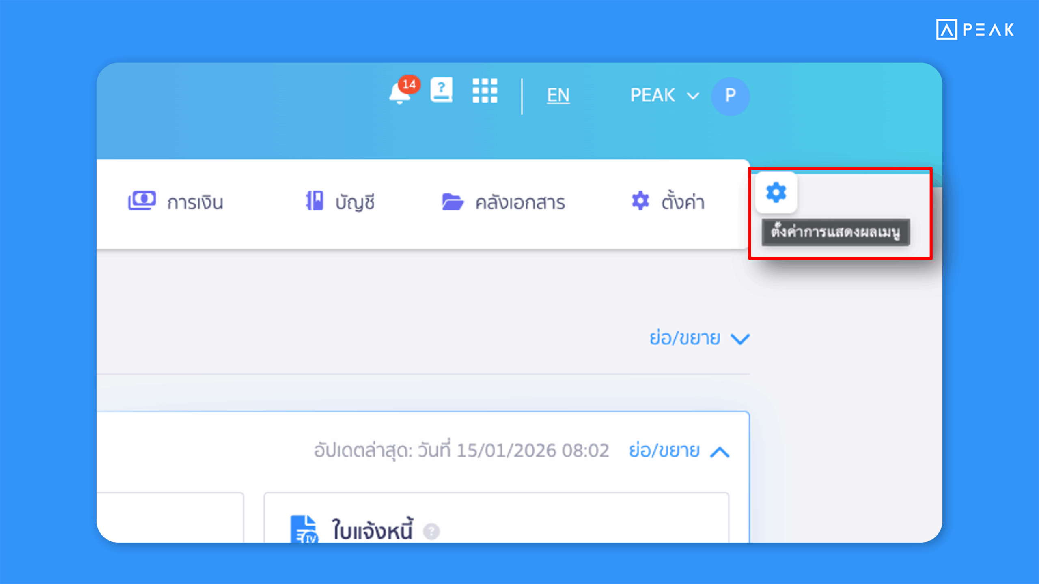Image resolution: width=1039 pixels, height=584 pixels.
Task: Open the help guide book icon
Action: pyautogui.click(x=441, y=90)
